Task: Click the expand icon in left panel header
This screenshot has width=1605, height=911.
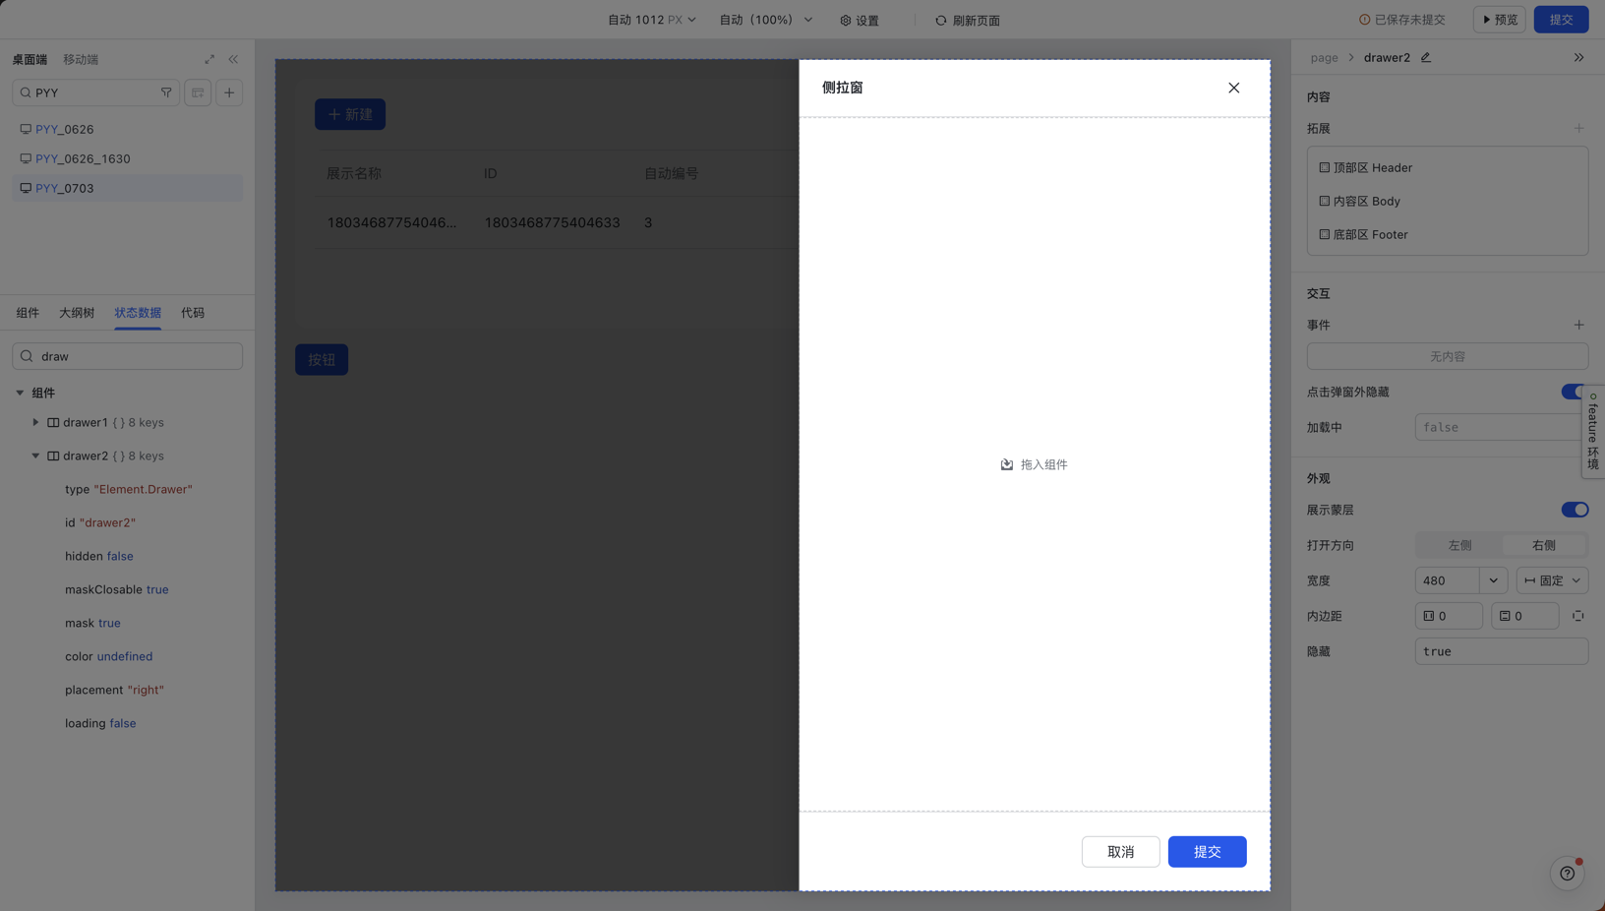Action: point(209,59)
